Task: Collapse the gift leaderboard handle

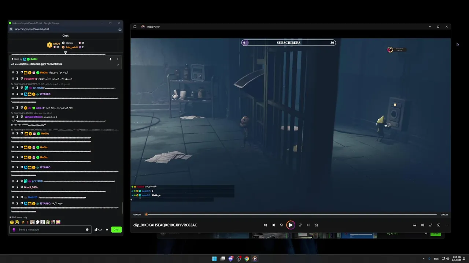Action: [x=66, y=53]
